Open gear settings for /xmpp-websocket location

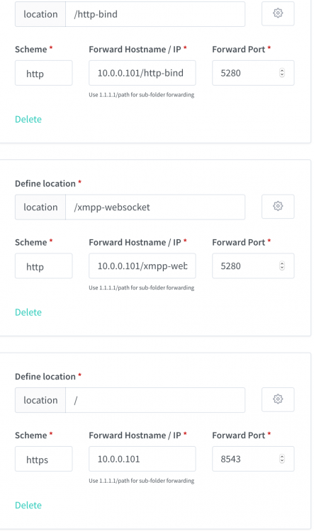click(x=278, y=206)
